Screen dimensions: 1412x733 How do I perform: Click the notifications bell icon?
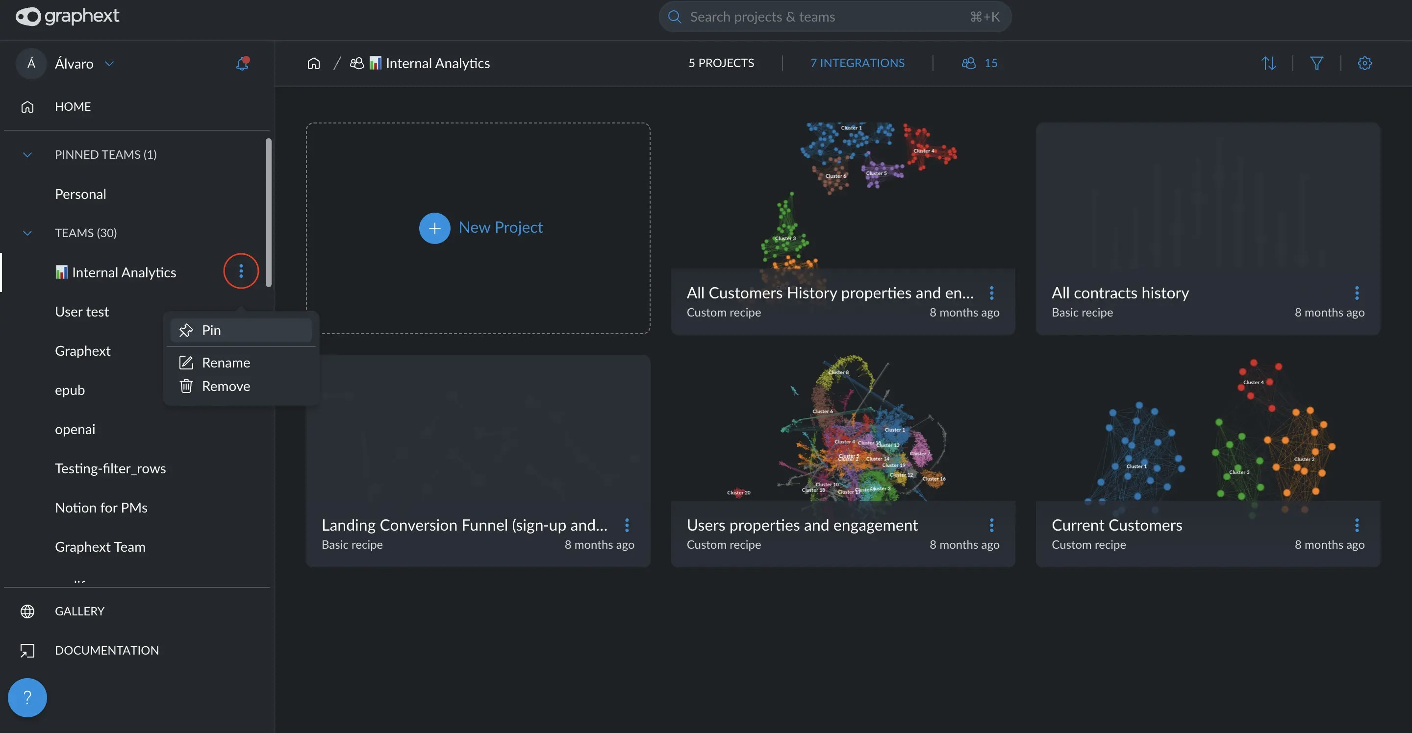242,64
